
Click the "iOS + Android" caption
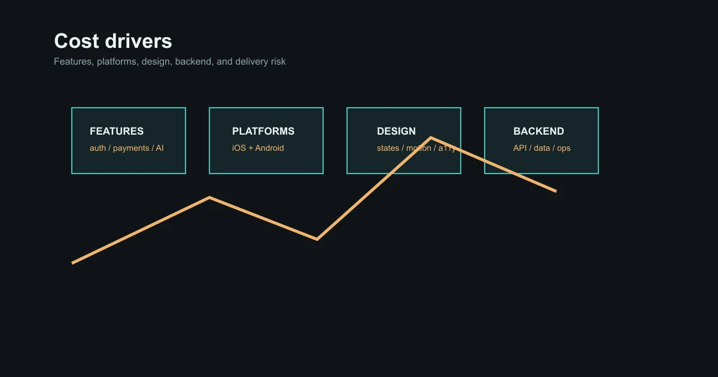258,148
